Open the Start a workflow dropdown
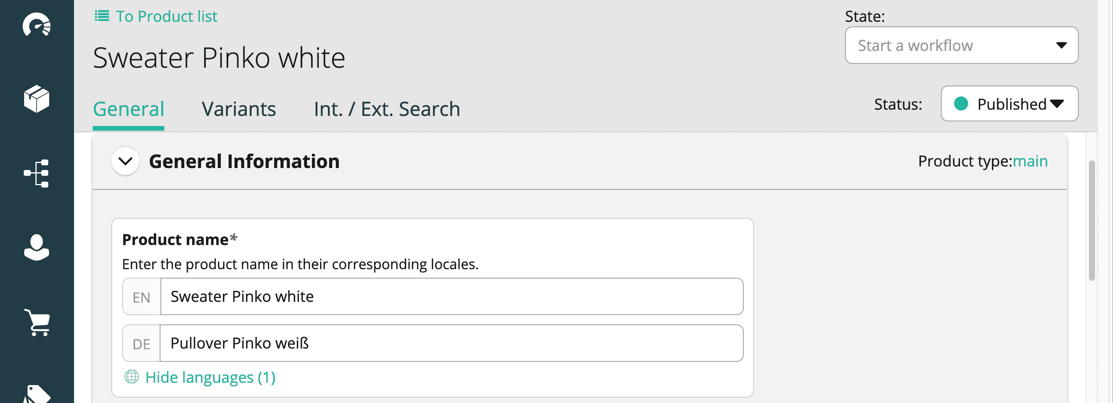Screen dimensions: 1113x403 pyautogui.click(x=961, y=45)
